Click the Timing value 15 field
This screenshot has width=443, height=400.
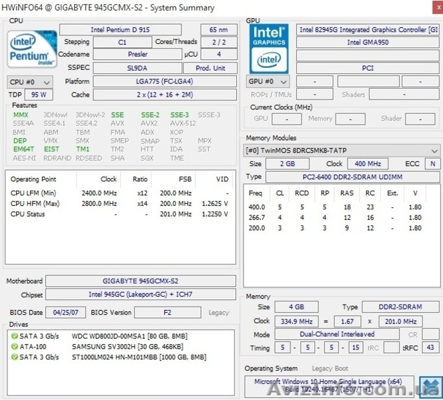point(356,347)
